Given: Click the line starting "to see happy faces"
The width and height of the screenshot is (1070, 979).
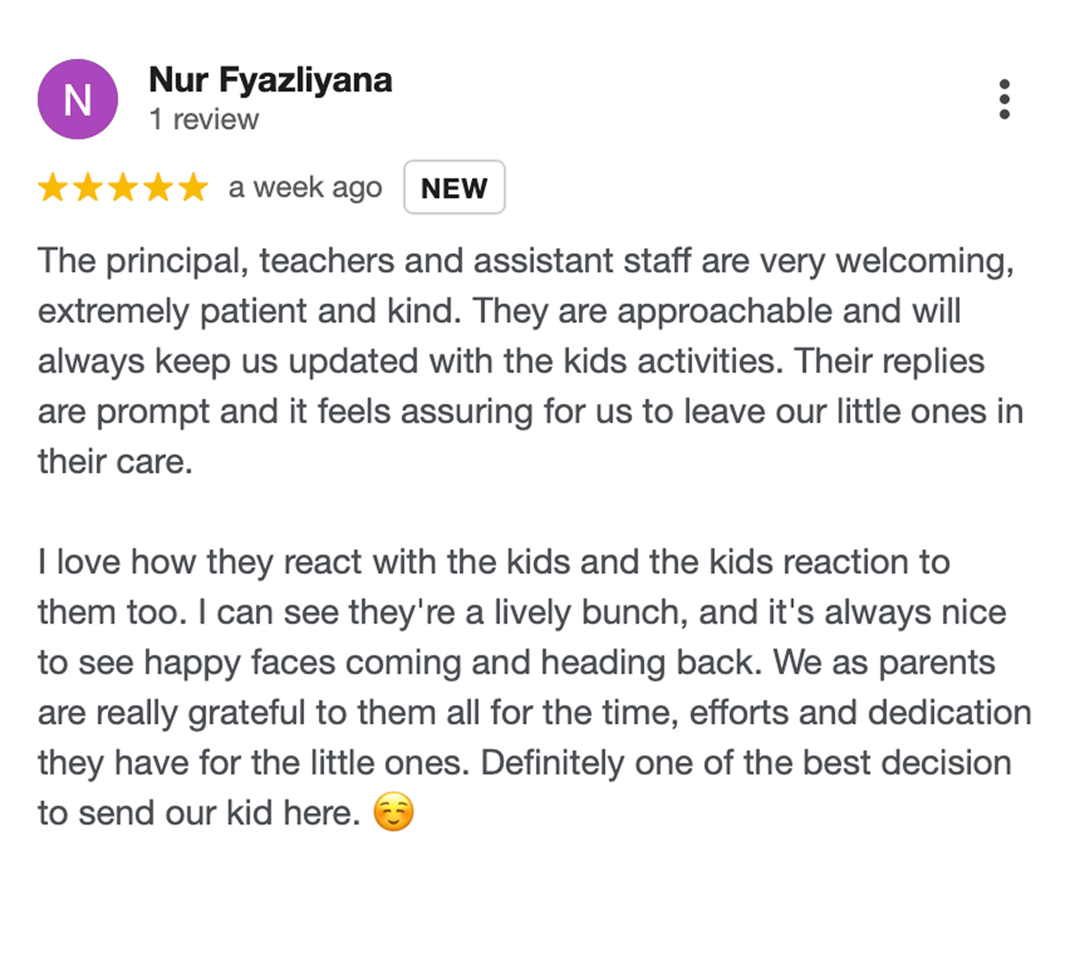Looking at the screenshot, I should click(516, 663).
